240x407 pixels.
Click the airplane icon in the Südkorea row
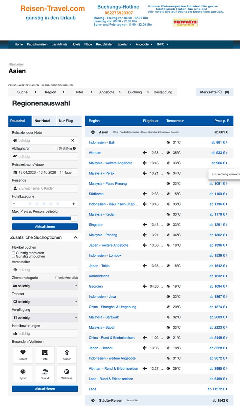click(145, 194)
